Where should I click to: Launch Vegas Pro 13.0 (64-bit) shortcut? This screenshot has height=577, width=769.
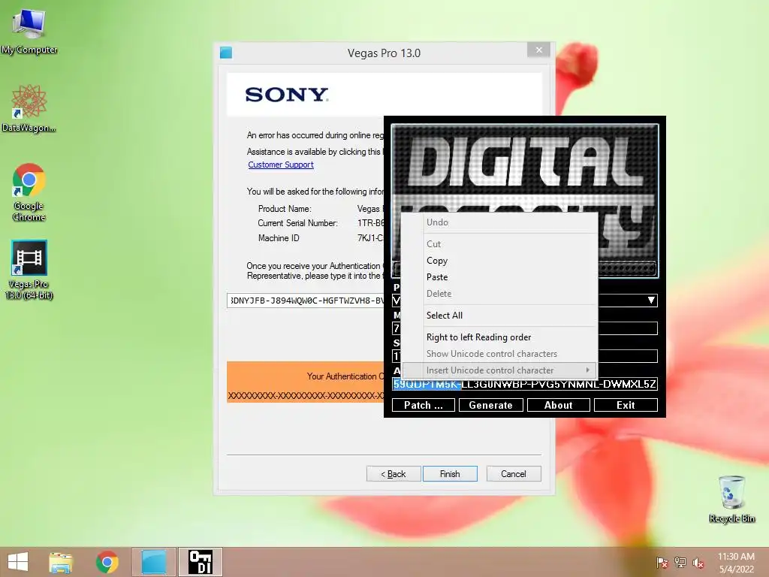[x=29, y=270]
